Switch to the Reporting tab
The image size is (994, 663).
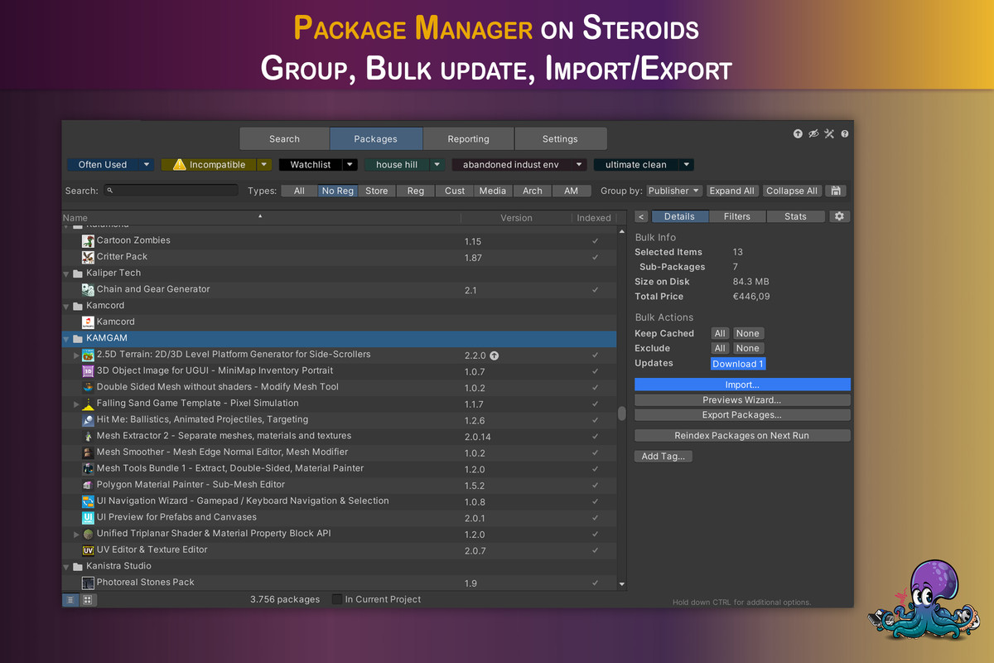(468, 138)
